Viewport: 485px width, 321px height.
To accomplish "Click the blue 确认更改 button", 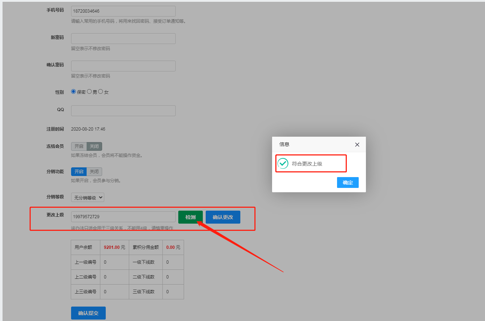I will tap(223, 217).
